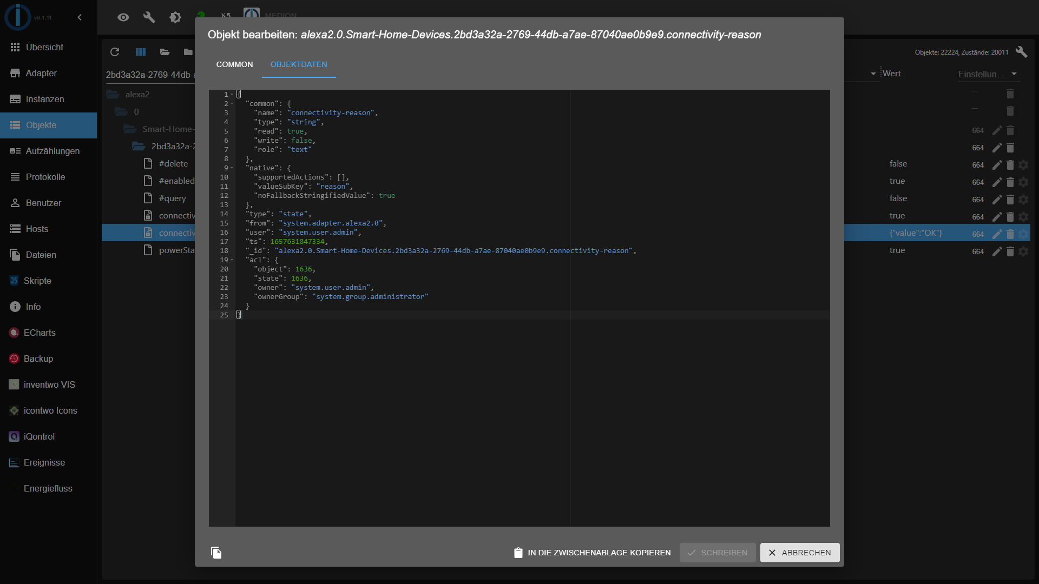Collapse the alexa2 folder in the tree
Screen dimensions: 1039x584
113,94
